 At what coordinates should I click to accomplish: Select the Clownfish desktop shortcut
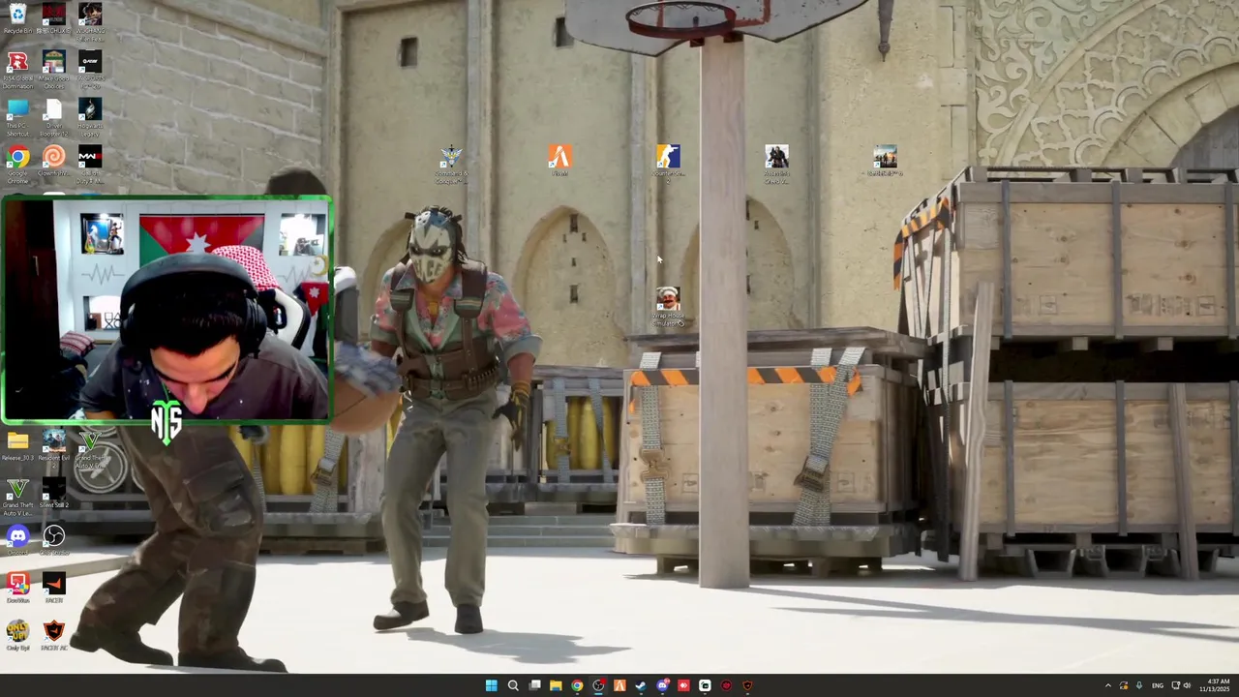click(54, 162)
